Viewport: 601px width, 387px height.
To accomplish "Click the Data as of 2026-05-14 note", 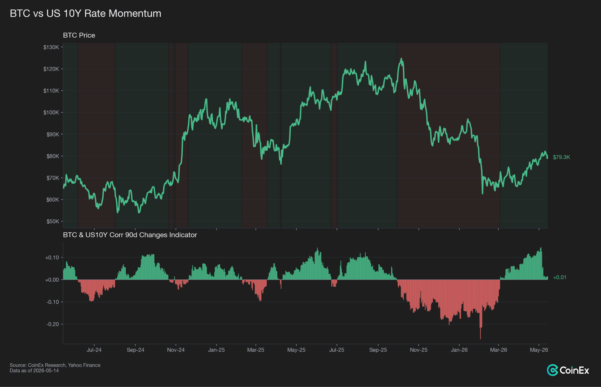I will pyautogui.click(x=34, y=371).
